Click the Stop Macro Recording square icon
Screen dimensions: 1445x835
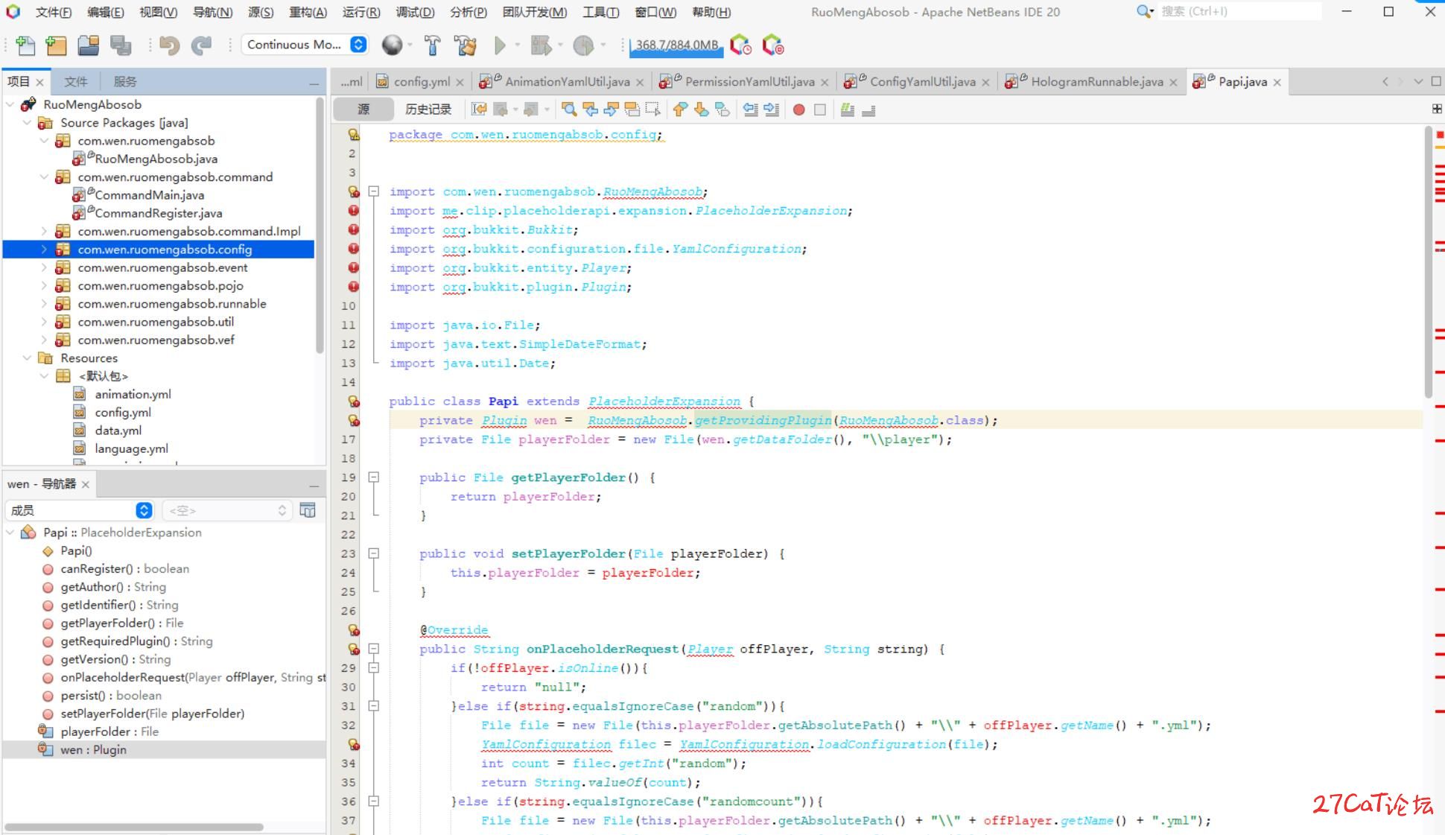(820, 109)
